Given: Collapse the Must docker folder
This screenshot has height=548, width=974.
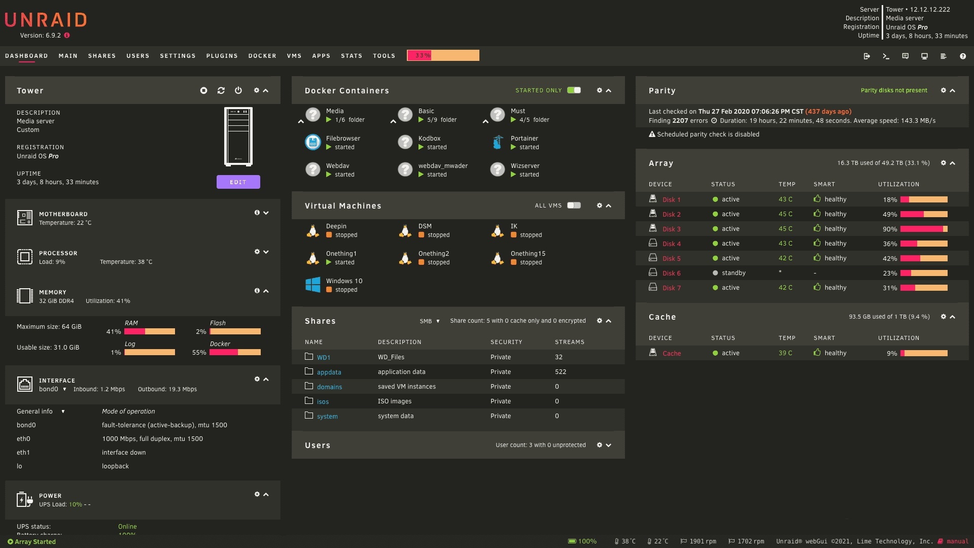Looking at the screenshot, I should click(x=485, y=121).
